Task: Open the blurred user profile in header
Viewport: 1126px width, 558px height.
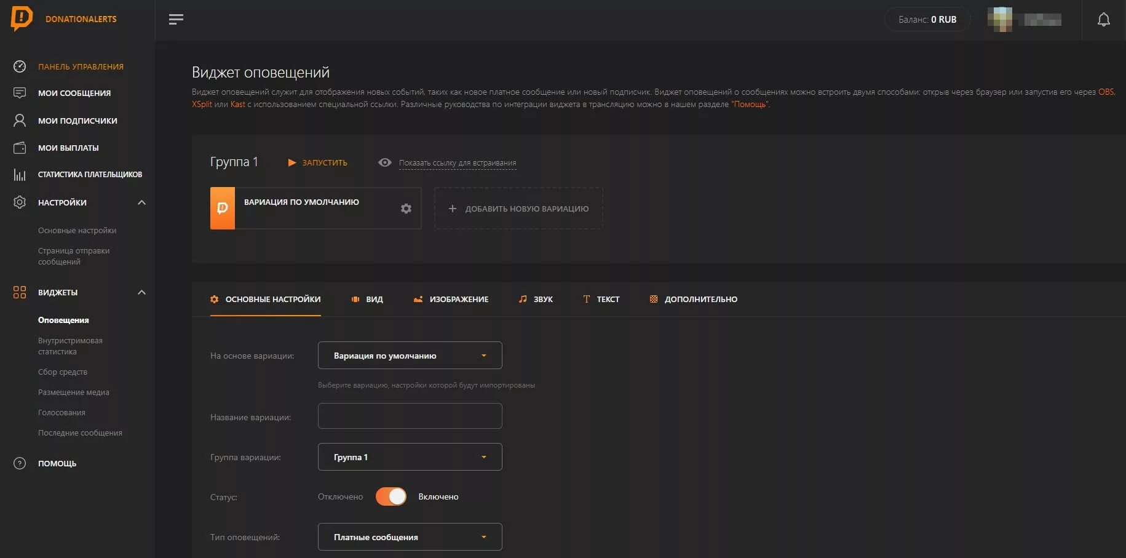Action: [x=1025, y=20]
